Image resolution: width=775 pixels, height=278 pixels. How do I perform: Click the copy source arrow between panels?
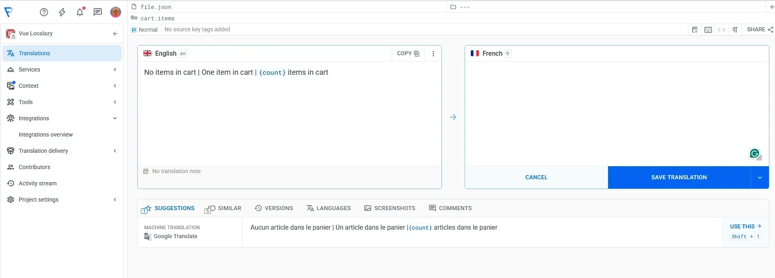click(453, 117)
